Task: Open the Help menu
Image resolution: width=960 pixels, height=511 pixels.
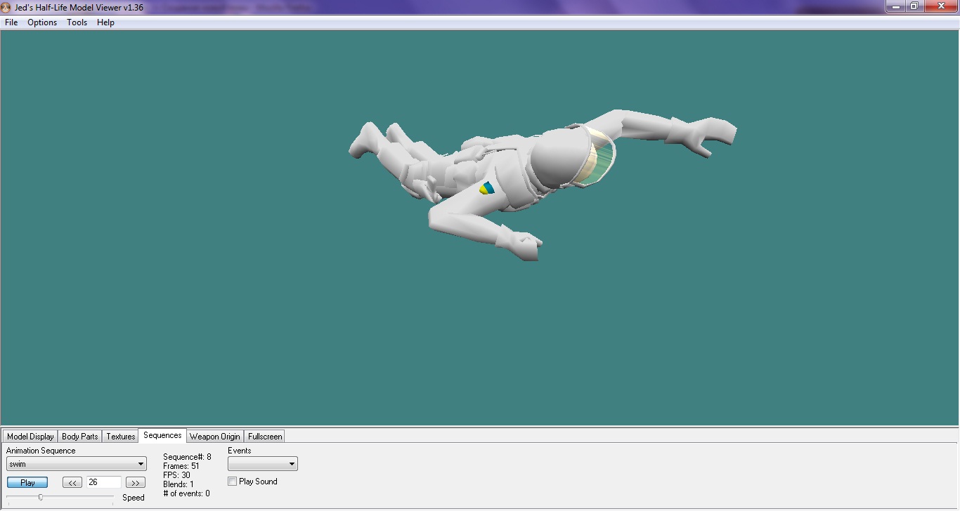Action: (105, 22)
